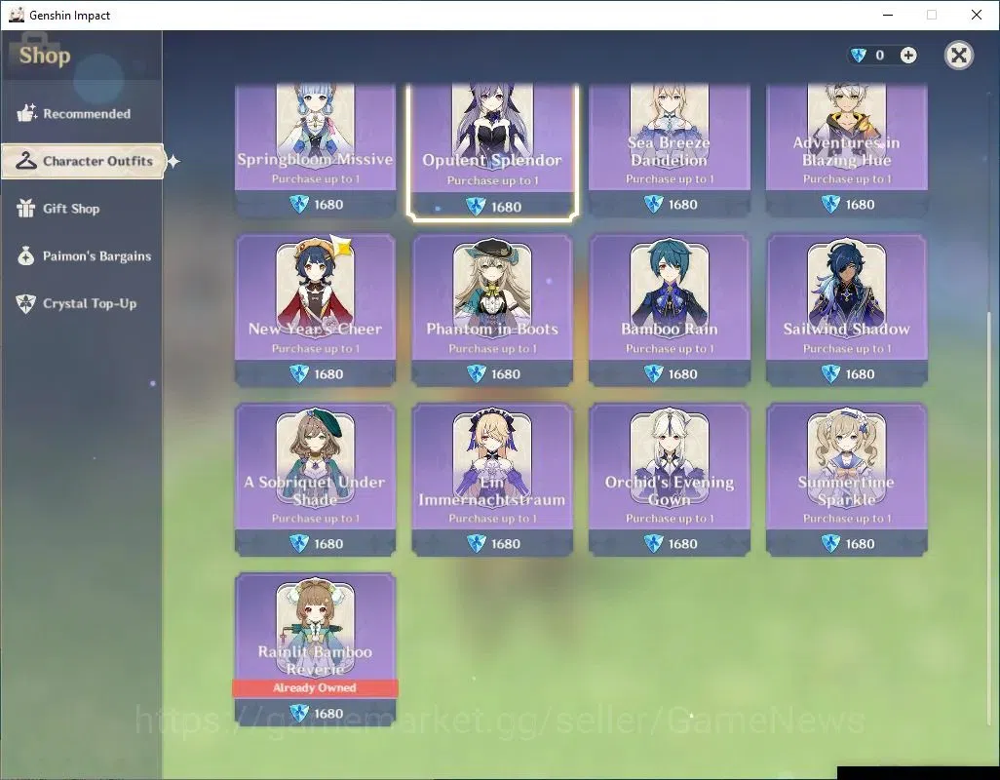This screenshot has height=780, width=1000.
Task: View A Sobriquet Under Shade outfit
Action: pyautogui.click(x=315, y=480)
